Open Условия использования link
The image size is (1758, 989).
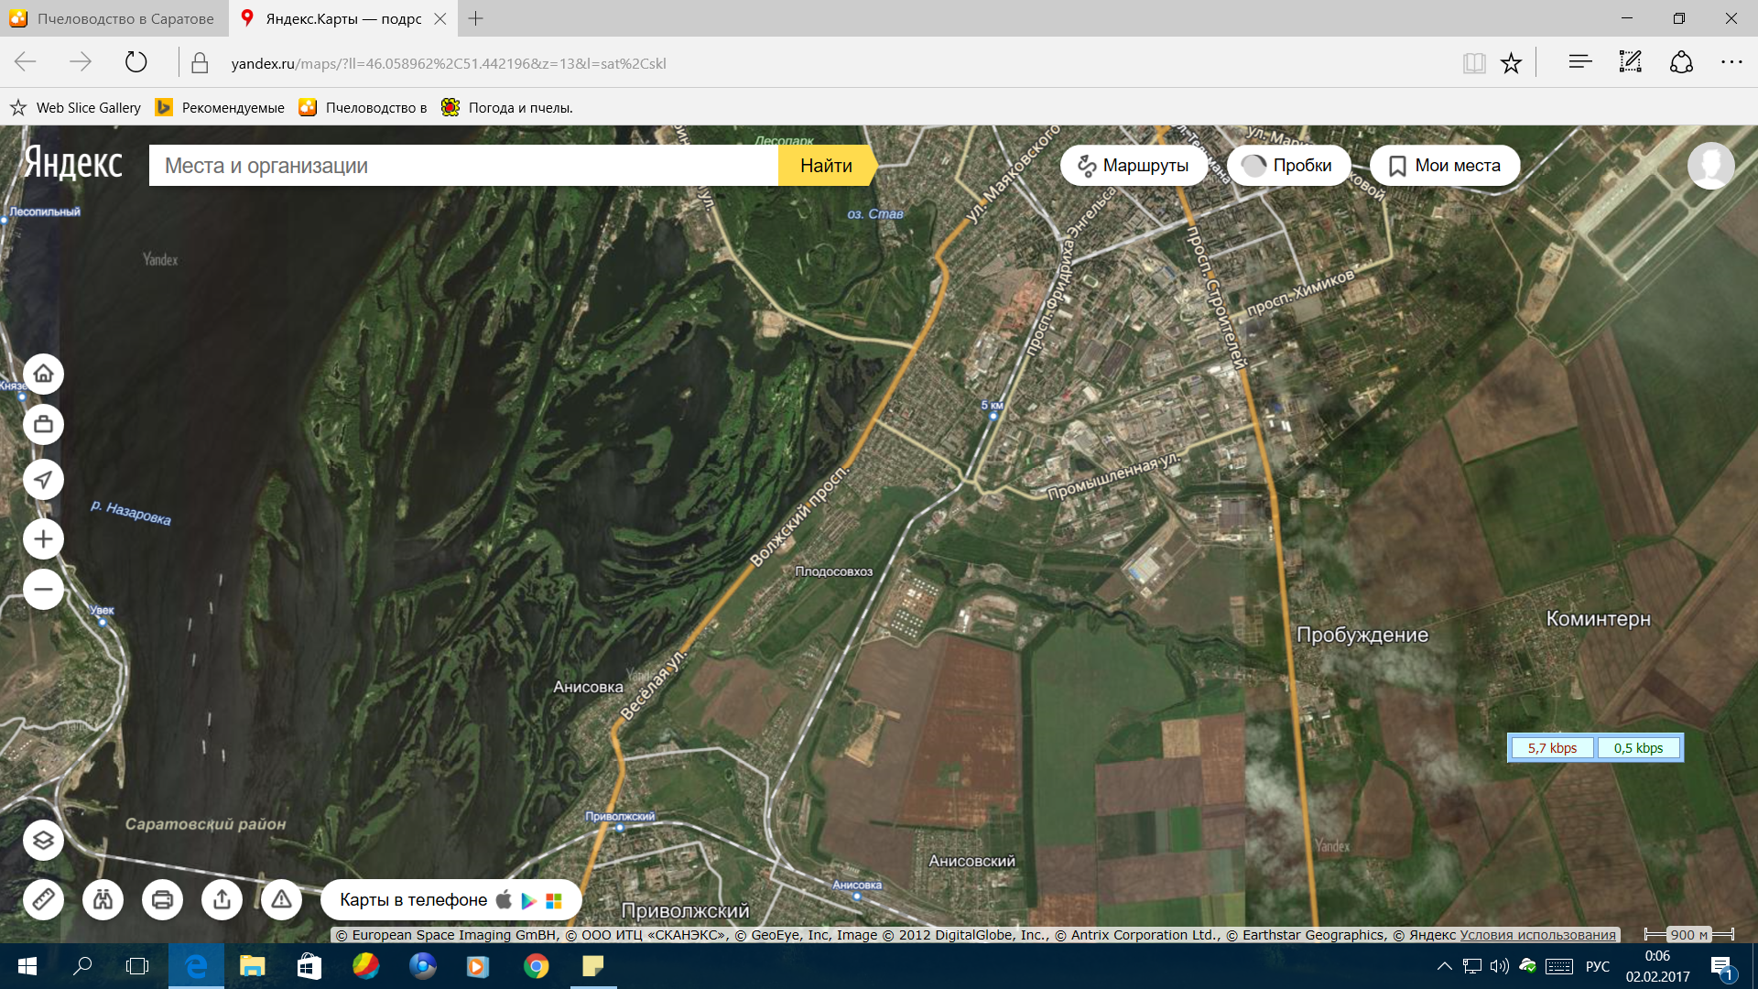tap(1537, 935)
